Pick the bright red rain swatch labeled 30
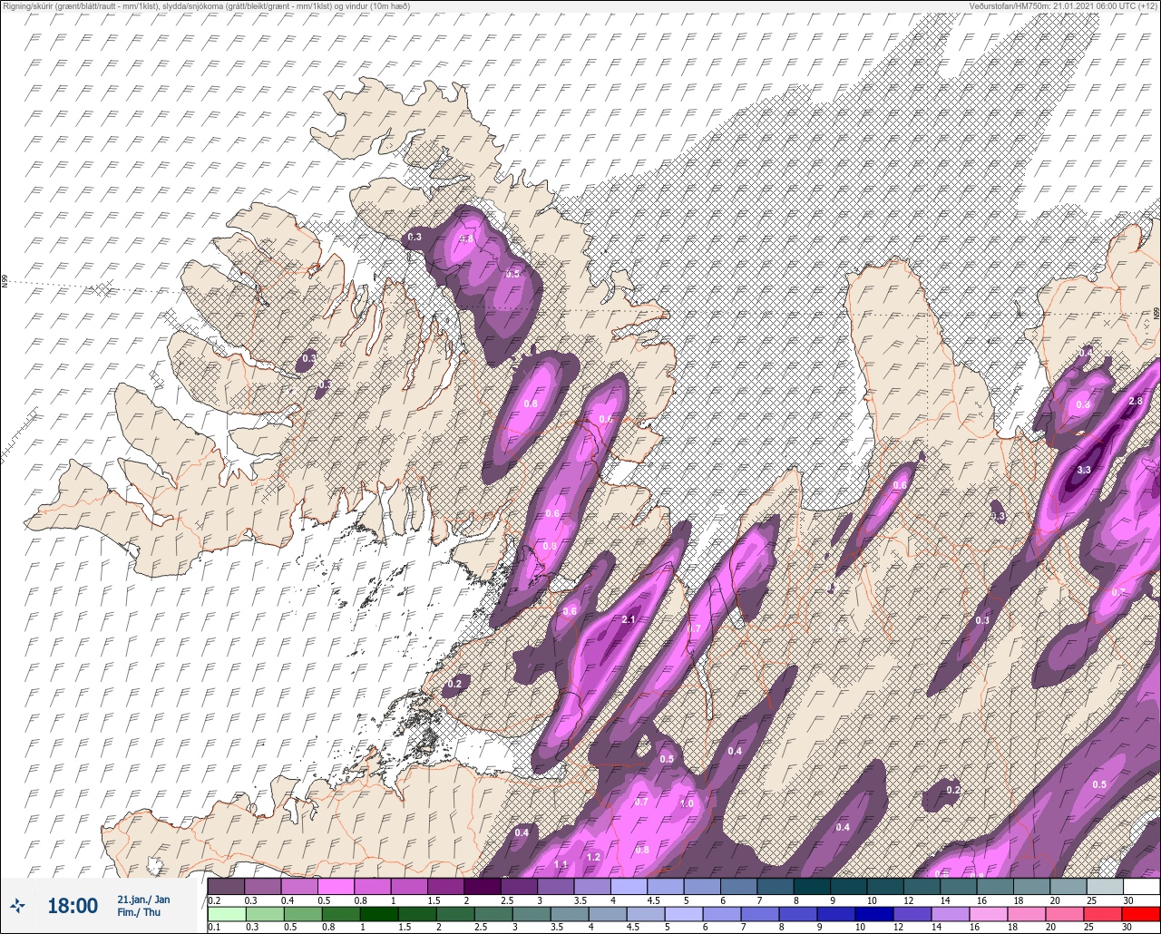Image resolution: width=1161 pixels, height=934 pixels. tap(1141, 913)
